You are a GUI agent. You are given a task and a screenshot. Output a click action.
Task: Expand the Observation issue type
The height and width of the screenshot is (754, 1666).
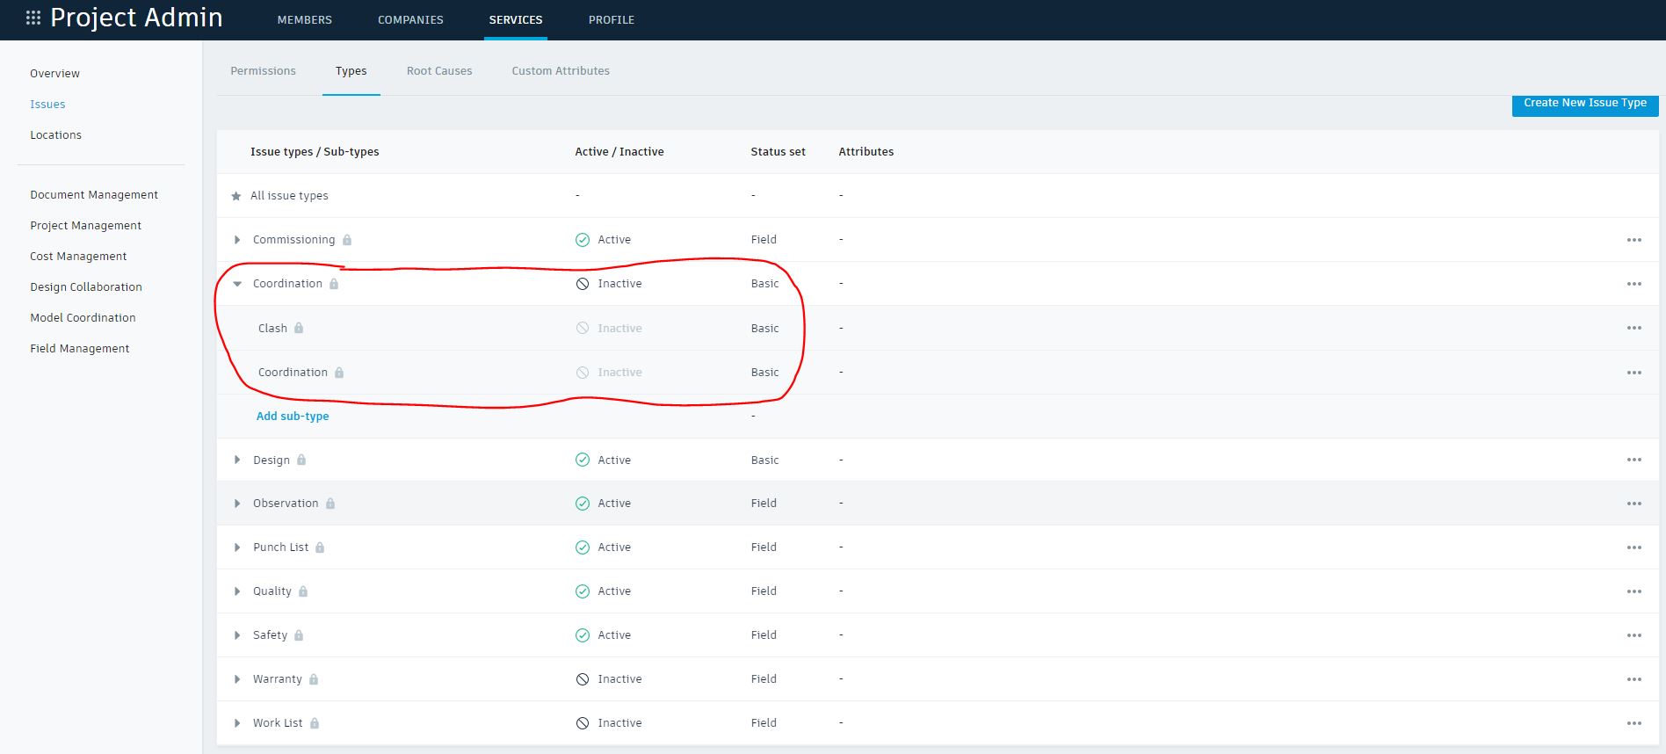(x=237, y=504)
